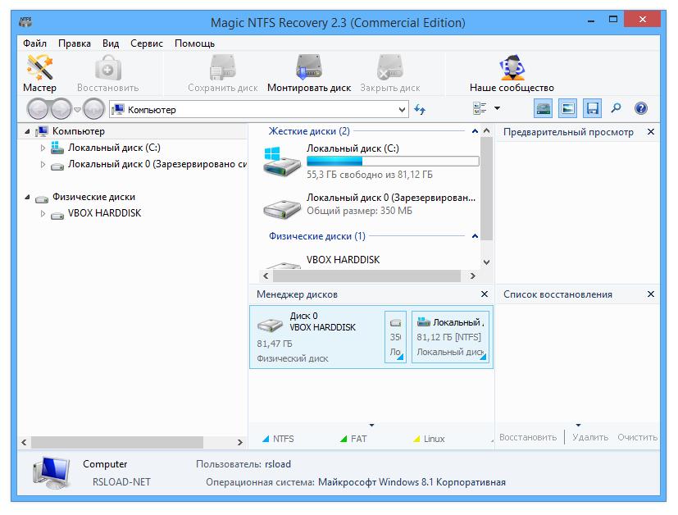Select Локальный диск (C:) in tree
The width and height of the screenshot is (678, 515).
pyautogui.click(x=114, y=148)
